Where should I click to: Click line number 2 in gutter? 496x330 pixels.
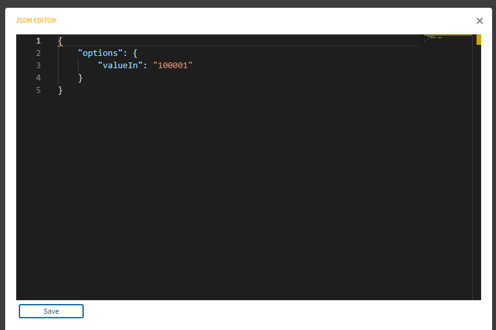(x=38, y=53)
